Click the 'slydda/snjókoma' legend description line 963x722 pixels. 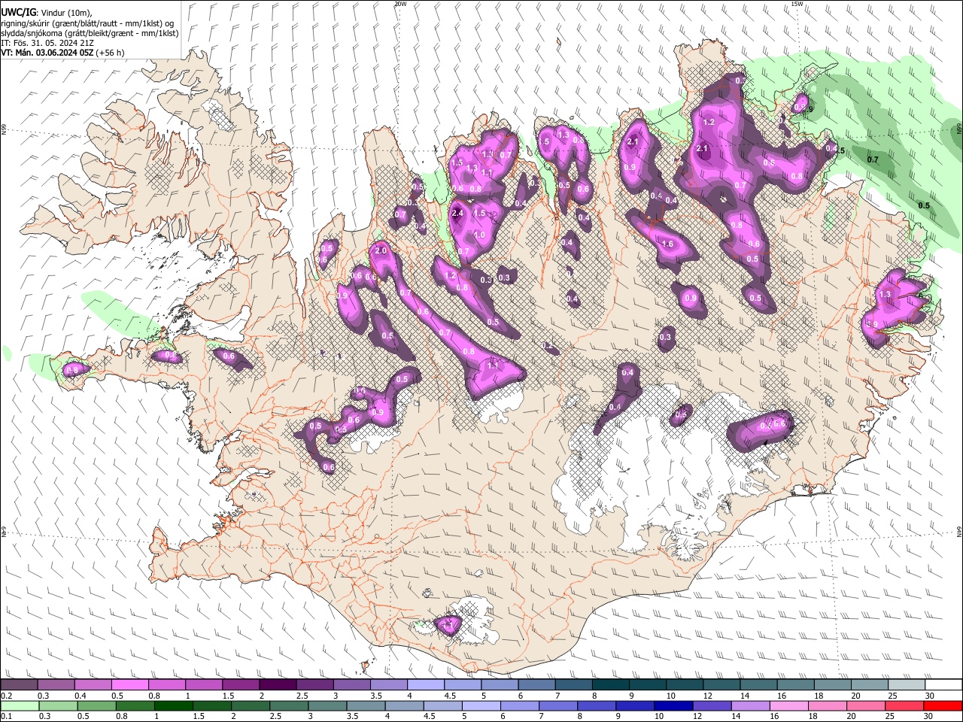coord(90,33)
